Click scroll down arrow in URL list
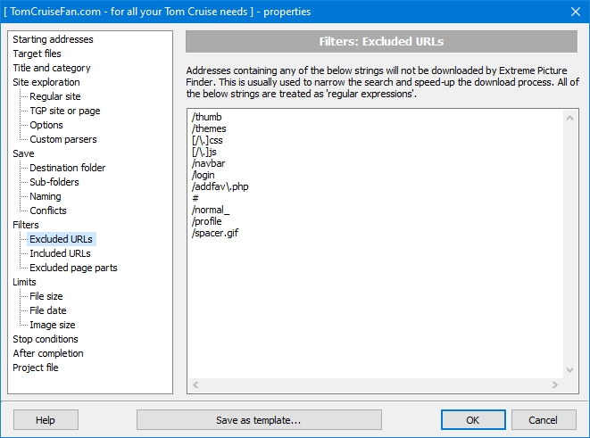This screenshot has width=590, height=438. click(x=570, y=370)
